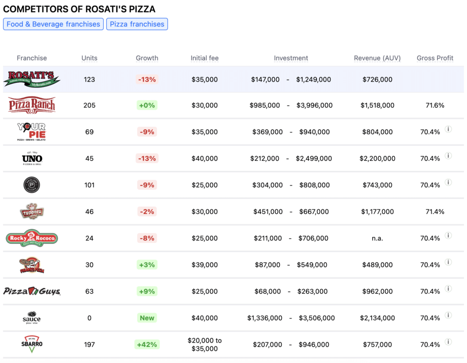Viewport: 467px width, 363px height.
Task: Click info icon in Rocky Rococo row
Action: pos(448,235)
